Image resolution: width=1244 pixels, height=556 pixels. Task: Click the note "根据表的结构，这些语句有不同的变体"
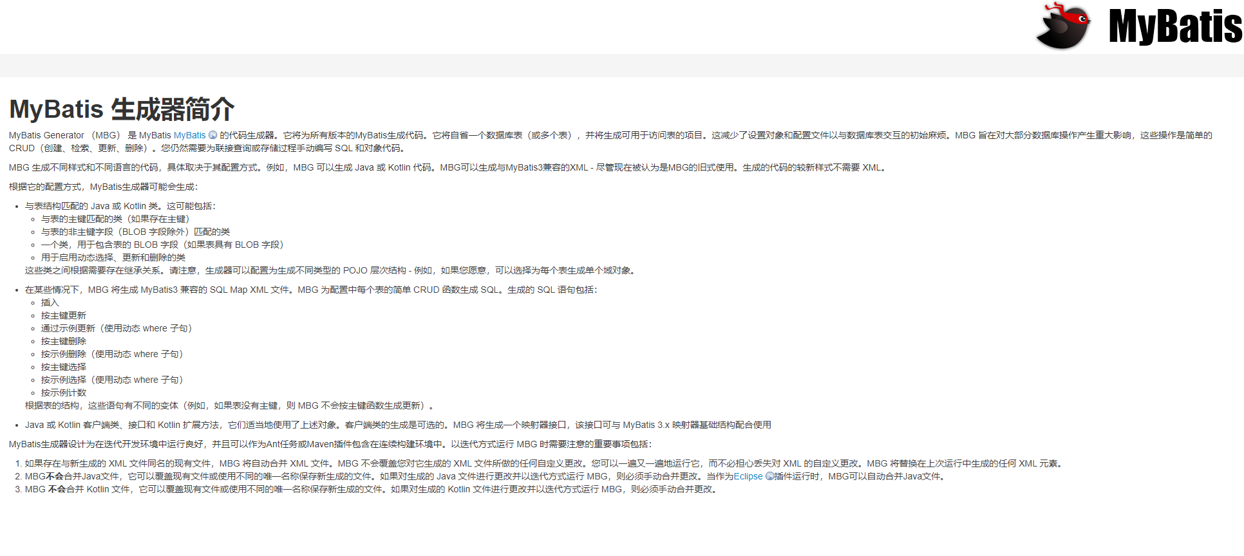click(231, 405)
